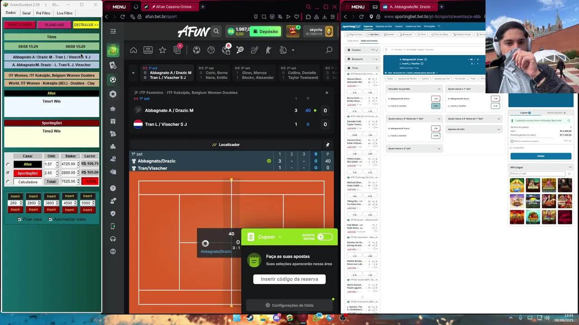Toggle the Automatizar stake checkbox
Screen dimensions: 579x325
(x=50, y=219)
